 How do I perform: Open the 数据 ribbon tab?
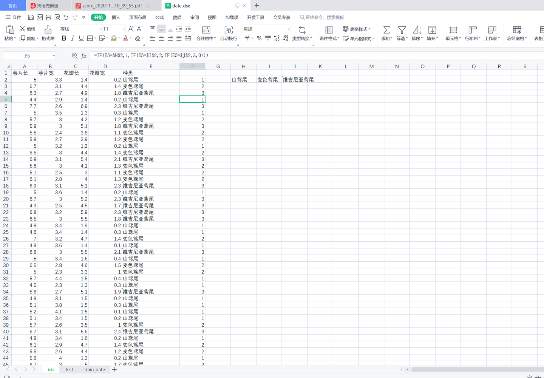click(177, 17)
